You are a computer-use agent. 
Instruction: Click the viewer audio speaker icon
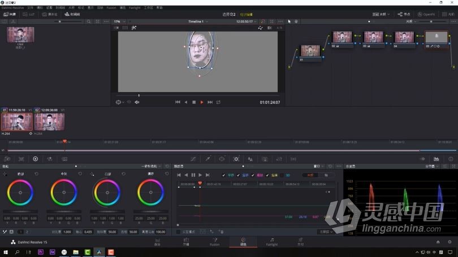137,102
